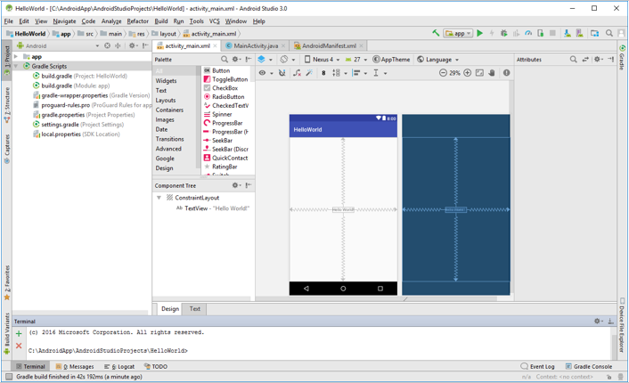Screen dimensions: 629x383
Task: Click the default margin value 8
Action: (x=323, y=73)
